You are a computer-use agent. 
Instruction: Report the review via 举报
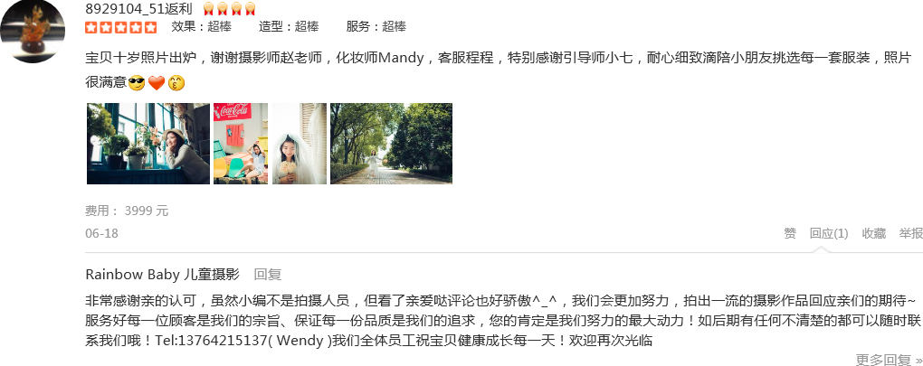pyautogui.click(x=910, y=233)
